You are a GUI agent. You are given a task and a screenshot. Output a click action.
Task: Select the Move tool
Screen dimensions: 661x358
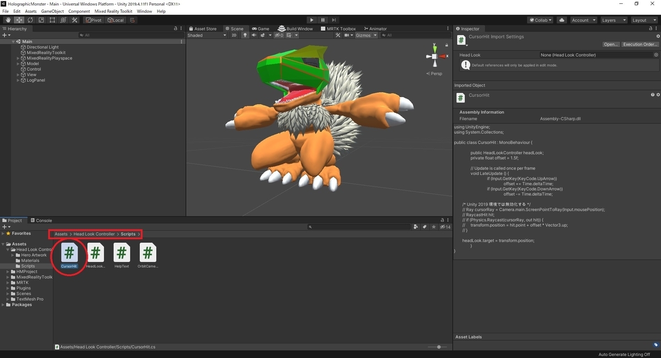click(x=19, y=20)
